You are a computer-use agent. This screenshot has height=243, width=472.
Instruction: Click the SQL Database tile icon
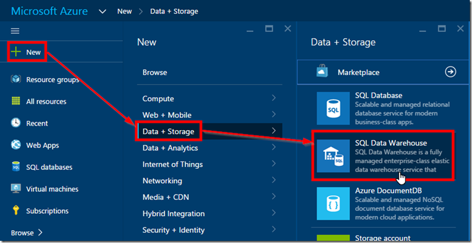[x=333, y=108]
